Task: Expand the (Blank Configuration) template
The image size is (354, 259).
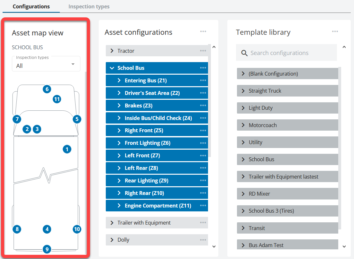Action: (x=243, y=73)
